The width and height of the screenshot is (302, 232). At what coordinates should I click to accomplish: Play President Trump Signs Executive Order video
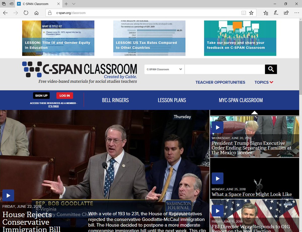pyautogui.click(x=217, y=127)
